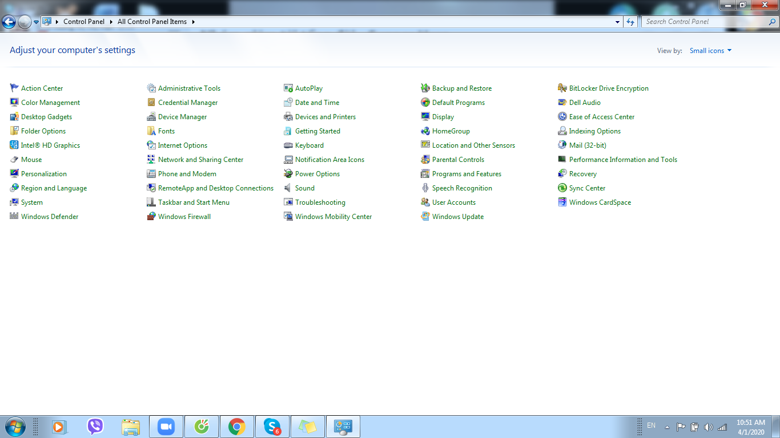This screenshot has width=780, height=438.
Task: Click the Sync Center icon
Action: [x=562, y=188]
